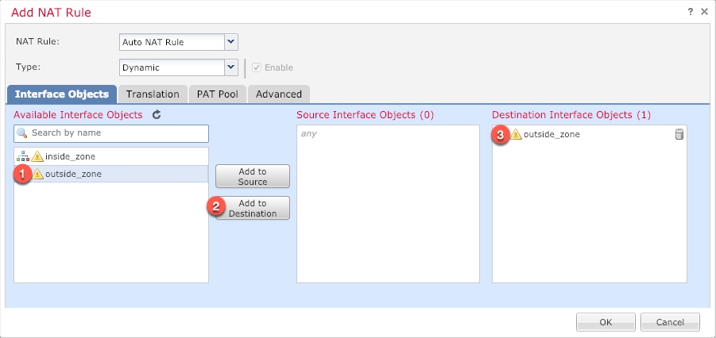Click the refresh Available Interface Objects icon
716x338 pixels.
click(157, 115)
